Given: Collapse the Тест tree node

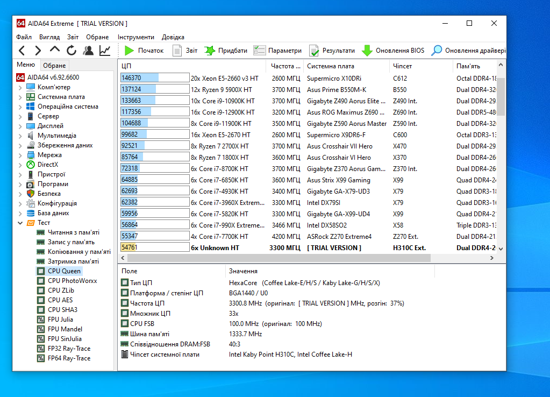Looking at the screenshot, I should (20, 223).
